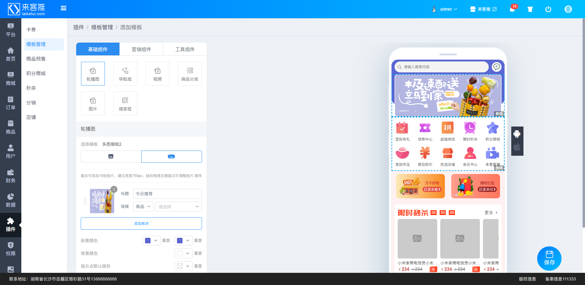Image resolution: width=585 pixels, height=285 pixels.
Task: Open the globe language icon
Action: tap(568, 9)
